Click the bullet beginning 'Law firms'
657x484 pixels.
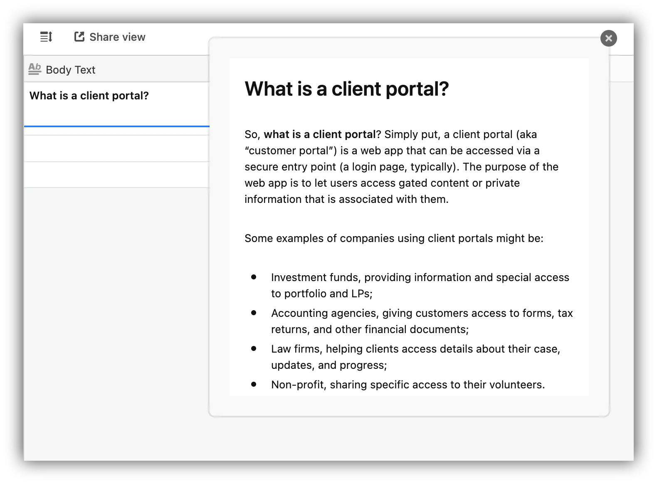pyautogui.click(x=415, y=357)
